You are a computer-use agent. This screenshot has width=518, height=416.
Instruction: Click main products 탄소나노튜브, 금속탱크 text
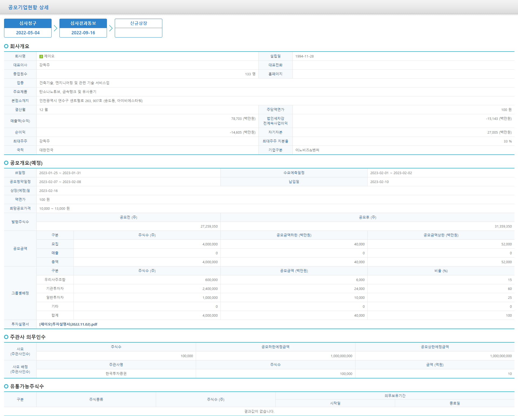(68, 92)
